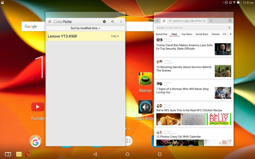The width and height of the screenshot is (255, 159).
Task: Open KFC Chicken Recipe article
Action: click(189, 110)
